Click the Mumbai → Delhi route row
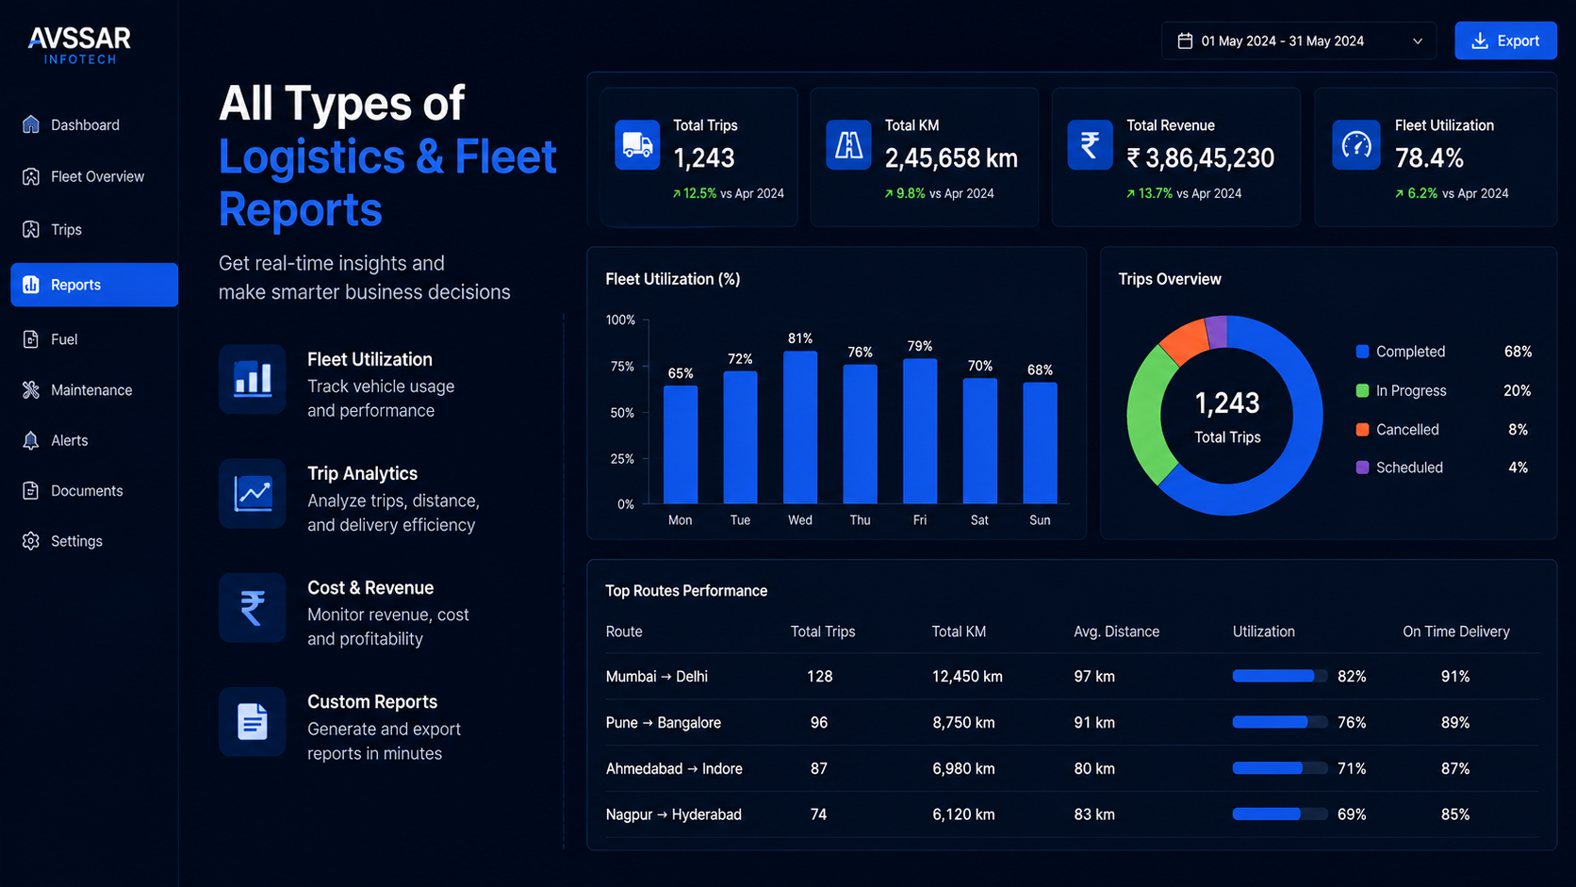Image resolution: width=1576 pixels, height=887 pixels. [x=1073, y=676]
